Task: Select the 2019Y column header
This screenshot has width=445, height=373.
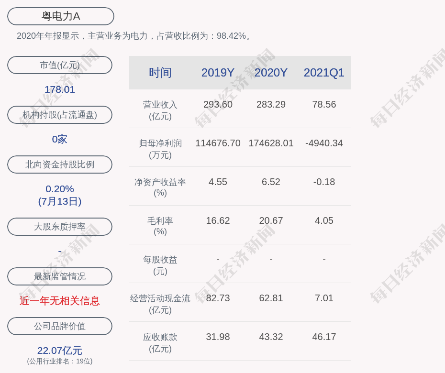Action: (x=218, y=73)
